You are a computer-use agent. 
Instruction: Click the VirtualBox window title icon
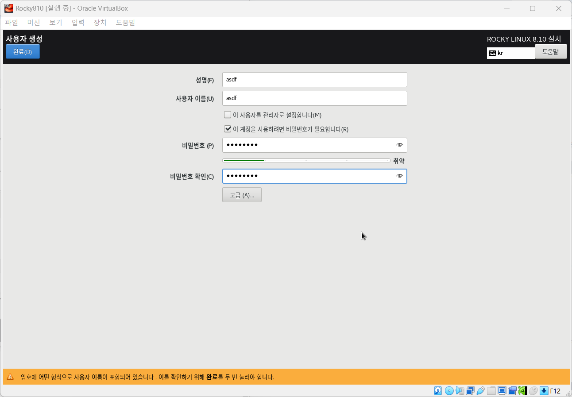tap(8, 8)
